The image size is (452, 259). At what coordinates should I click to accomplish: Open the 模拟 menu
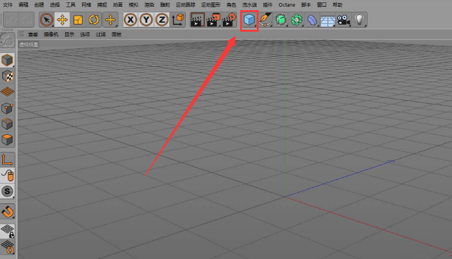(133, 5)
